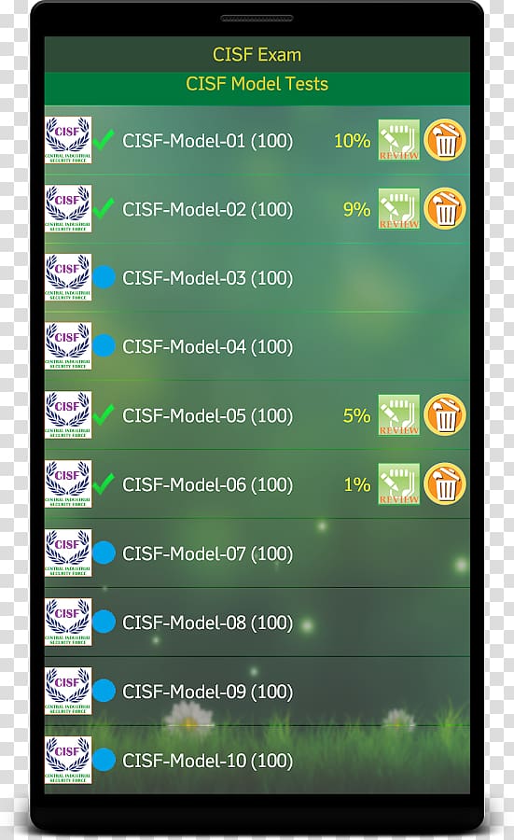Click CISF logo thumbnail for Model-03
514x840 pixels.
[x=68, y=277]
